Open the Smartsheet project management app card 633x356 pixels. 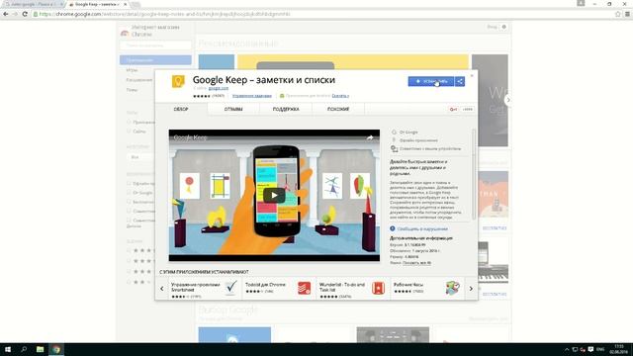[x=205, y=289]
